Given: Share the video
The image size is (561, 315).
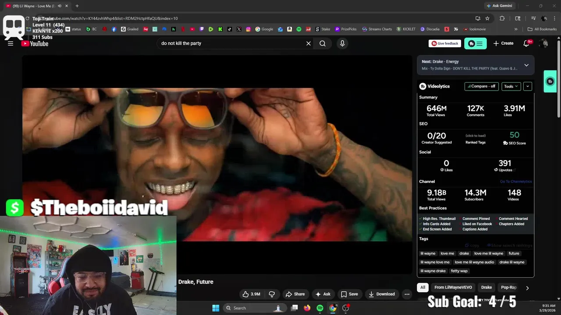Looking at the screenshot, I should pyautogui.click(x=295, y=294).
